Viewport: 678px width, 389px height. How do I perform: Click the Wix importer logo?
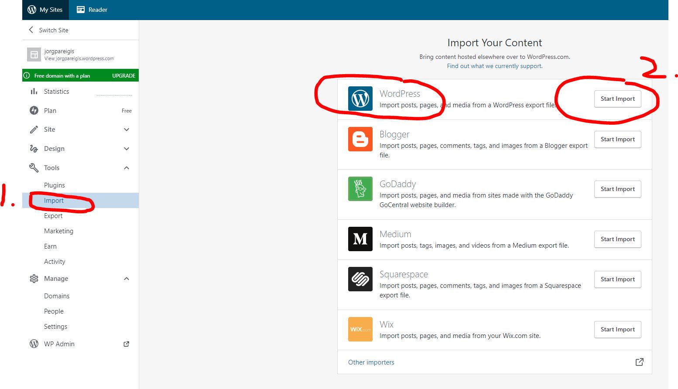[x=360, y=329]
